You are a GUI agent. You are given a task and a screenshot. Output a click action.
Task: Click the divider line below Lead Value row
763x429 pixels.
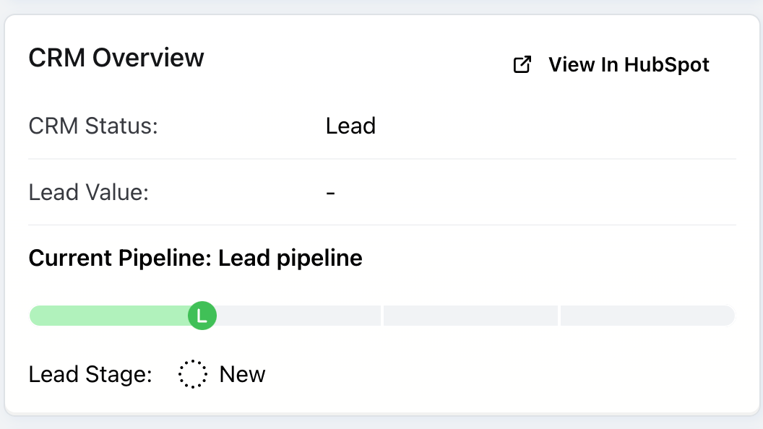click(x=381, y=225)
